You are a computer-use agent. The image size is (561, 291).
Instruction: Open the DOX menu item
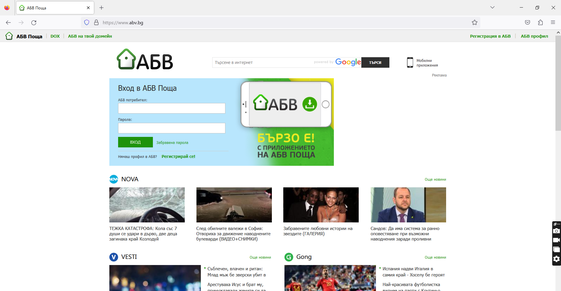(x=55, y=36)
